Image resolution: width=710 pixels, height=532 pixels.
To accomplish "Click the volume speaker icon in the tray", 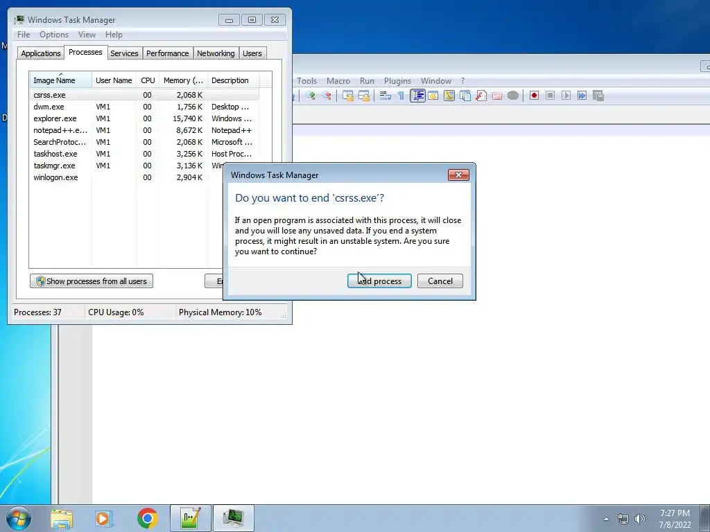I will (640, 519).
